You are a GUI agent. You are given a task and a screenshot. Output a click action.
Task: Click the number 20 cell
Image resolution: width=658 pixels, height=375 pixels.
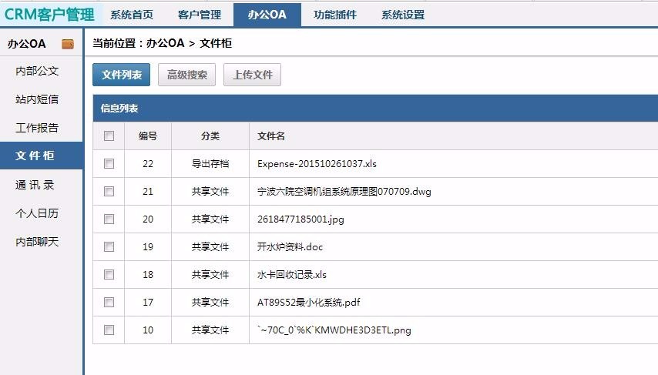point(148,219)
